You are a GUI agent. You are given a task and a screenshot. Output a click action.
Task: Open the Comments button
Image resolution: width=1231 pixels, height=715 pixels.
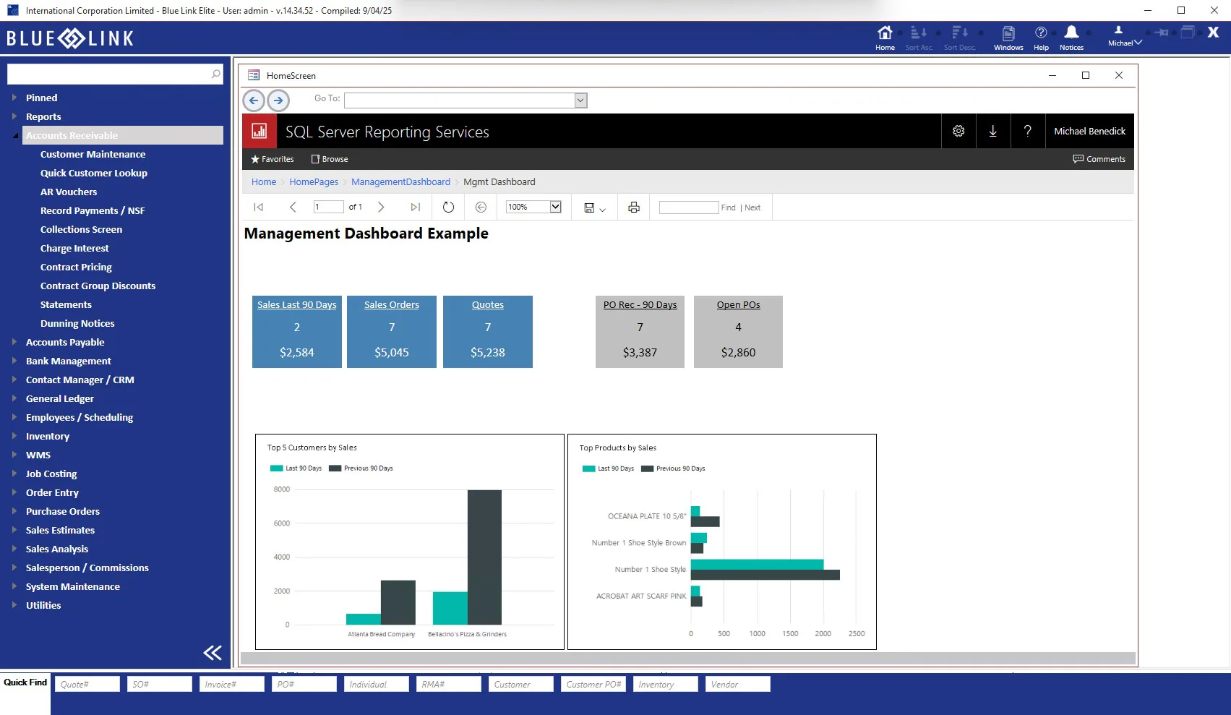point(1099,159)
